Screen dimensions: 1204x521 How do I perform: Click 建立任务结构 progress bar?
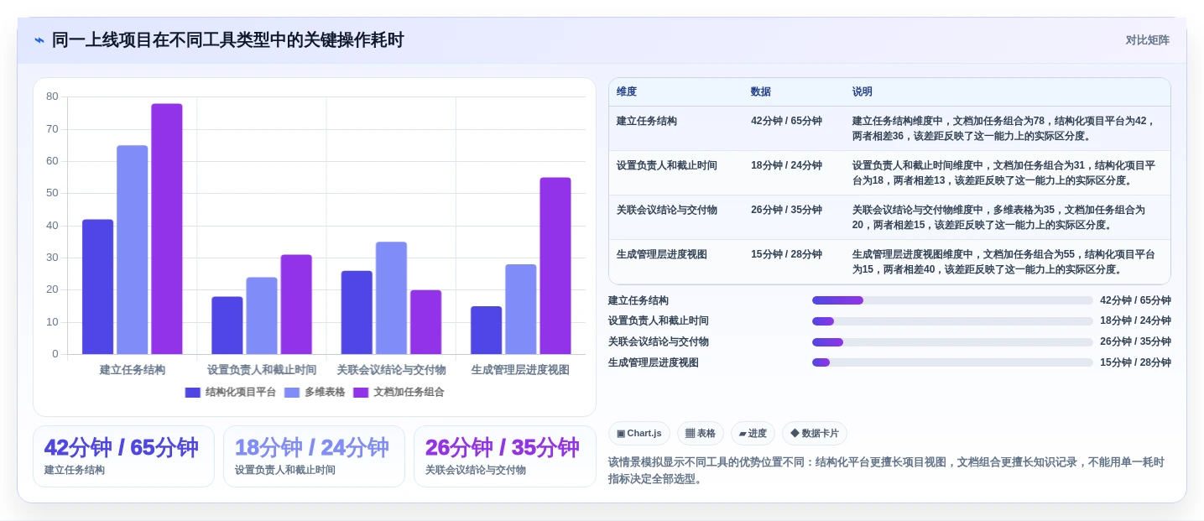point(952,300)
